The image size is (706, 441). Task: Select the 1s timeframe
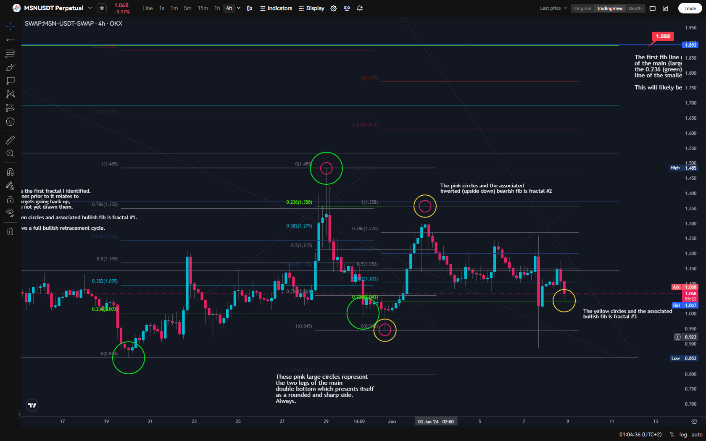click(162, 8)
